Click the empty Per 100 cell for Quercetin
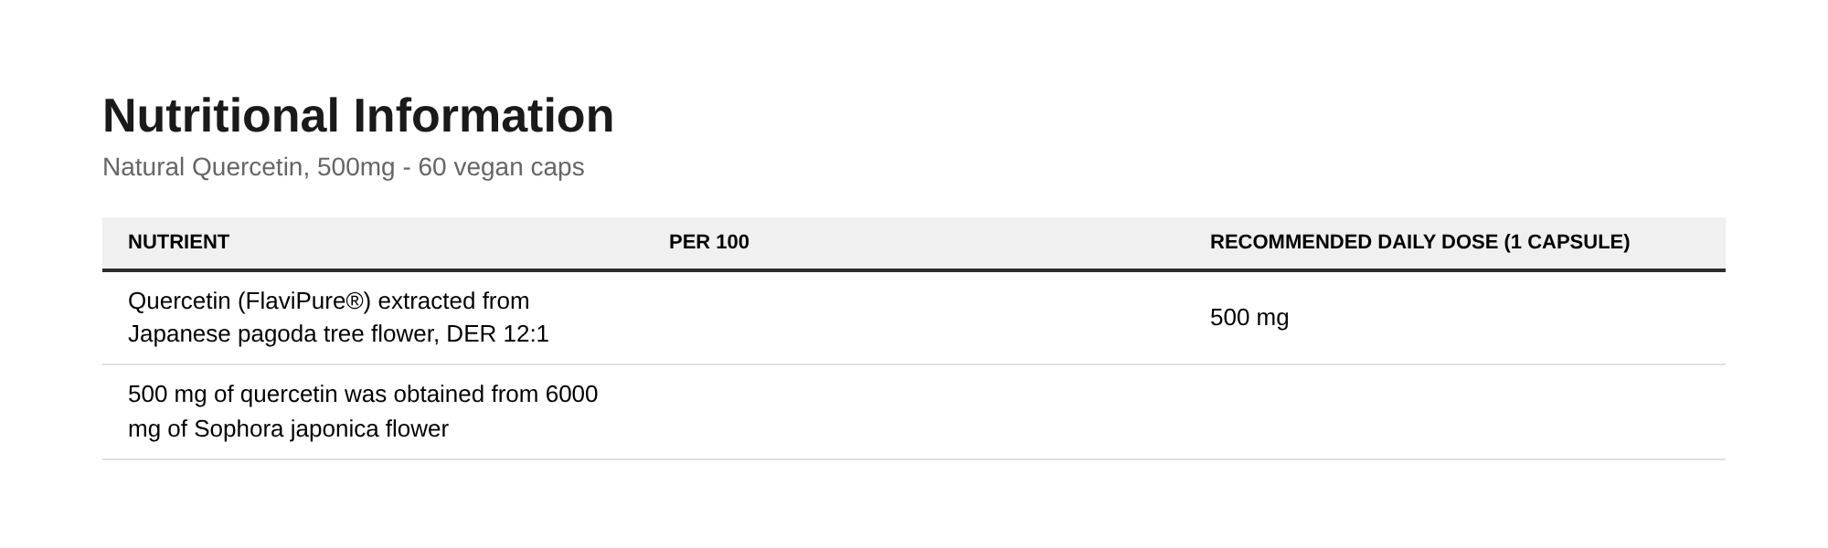The height and width of the screenshot is (548, 1828). click(x=914, y=318)
